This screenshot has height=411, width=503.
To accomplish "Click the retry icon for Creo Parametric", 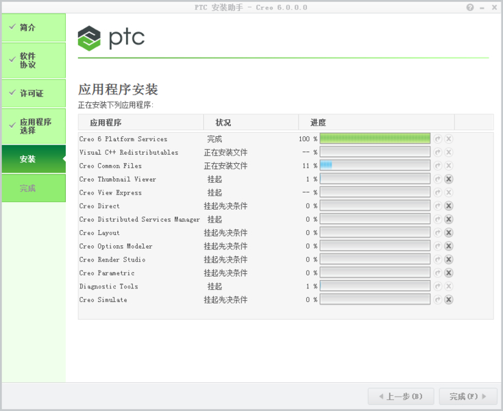I will click(438, 273).
